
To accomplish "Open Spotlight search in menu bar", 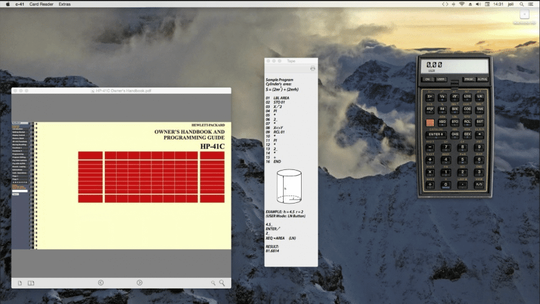I will (x=521, y=4).
